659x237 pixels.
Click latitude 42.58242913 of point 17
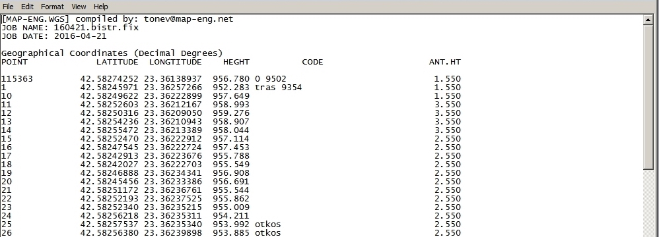click(x=109, y=156)
